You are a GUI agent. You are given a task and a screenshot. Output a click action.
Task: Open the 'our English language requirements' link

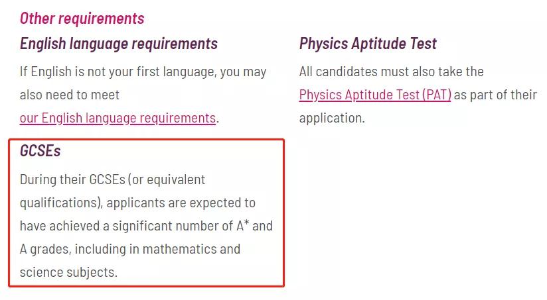coord(117,119)
